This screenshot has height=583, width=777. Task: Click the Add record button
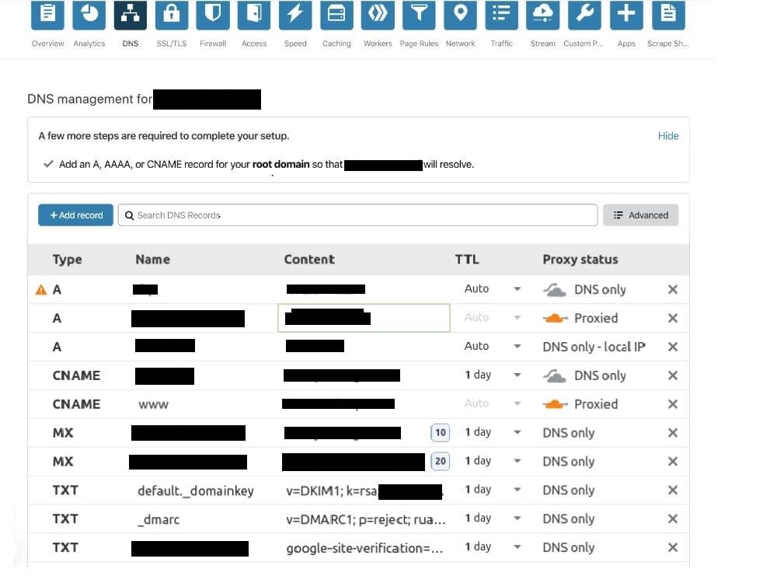(75, 215)
